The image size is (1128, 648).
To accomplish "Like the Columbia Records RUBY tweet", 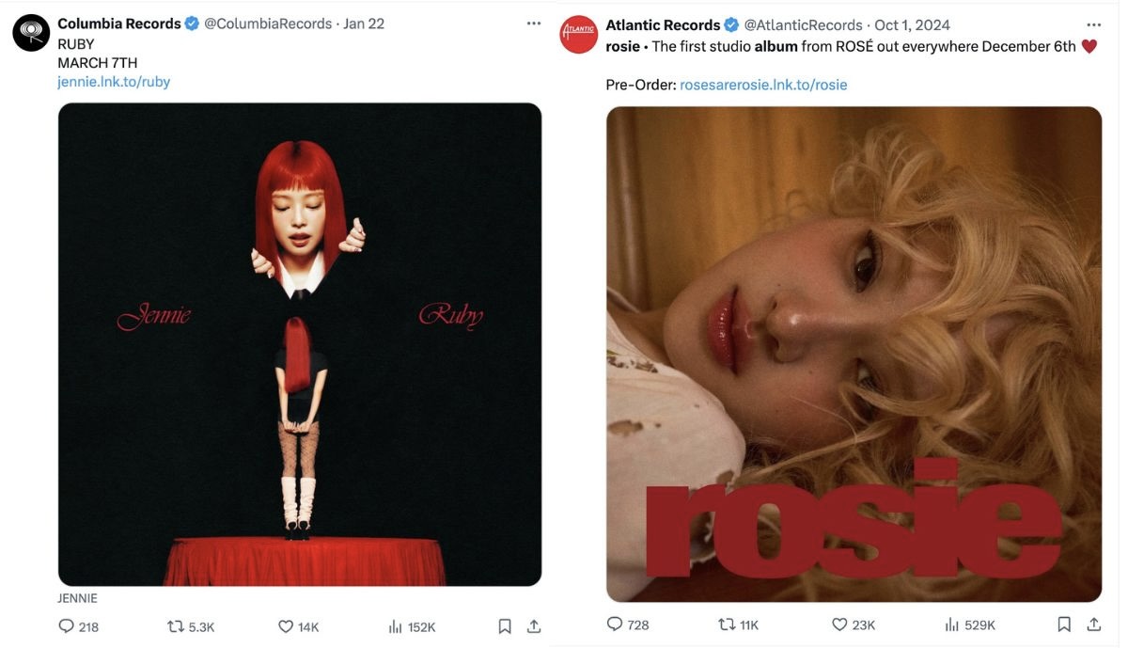I will (x=286, y=626).
